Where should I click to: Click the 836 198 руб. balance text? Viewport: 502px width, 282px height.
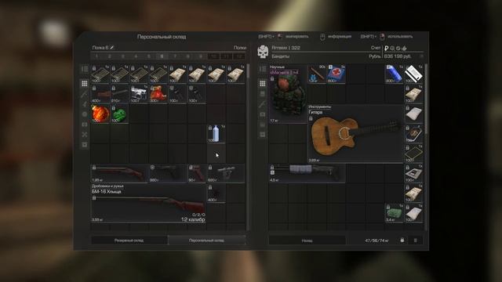[x=398, y=56]
